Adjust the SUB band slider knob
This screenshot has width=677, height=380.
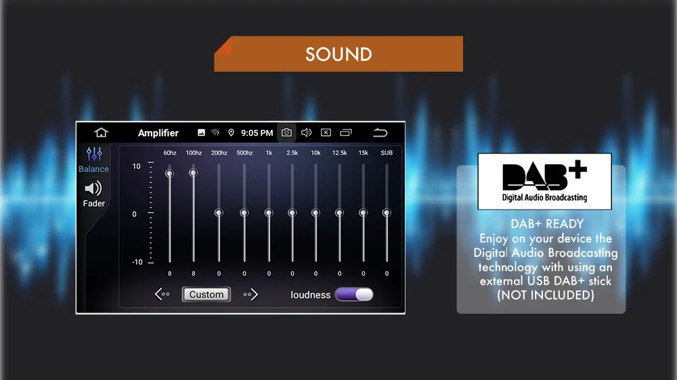387,212
